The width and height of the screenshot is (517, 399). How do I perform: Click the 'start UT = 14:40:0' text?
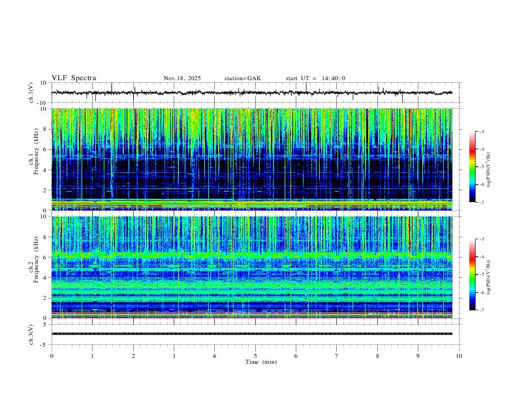click(315, 78)
